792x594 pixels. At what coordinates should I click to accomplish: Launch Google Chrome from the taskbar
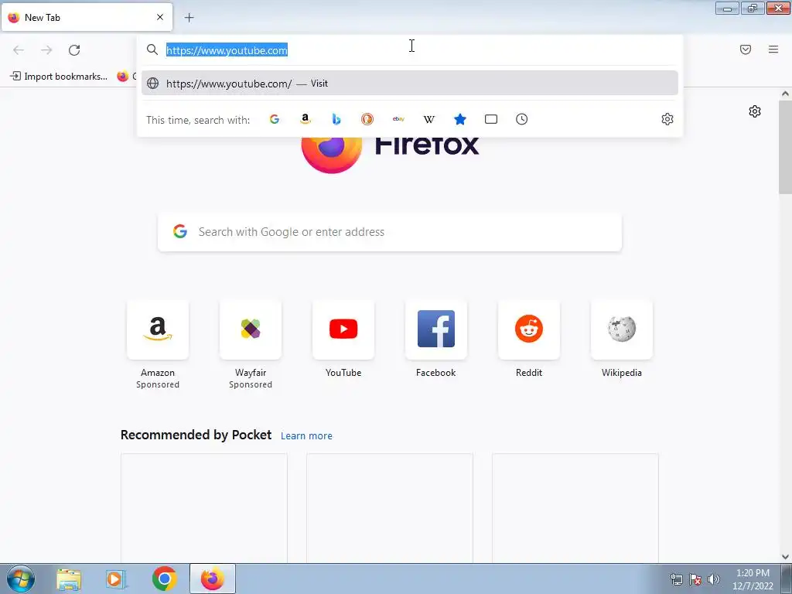point(164,579)
